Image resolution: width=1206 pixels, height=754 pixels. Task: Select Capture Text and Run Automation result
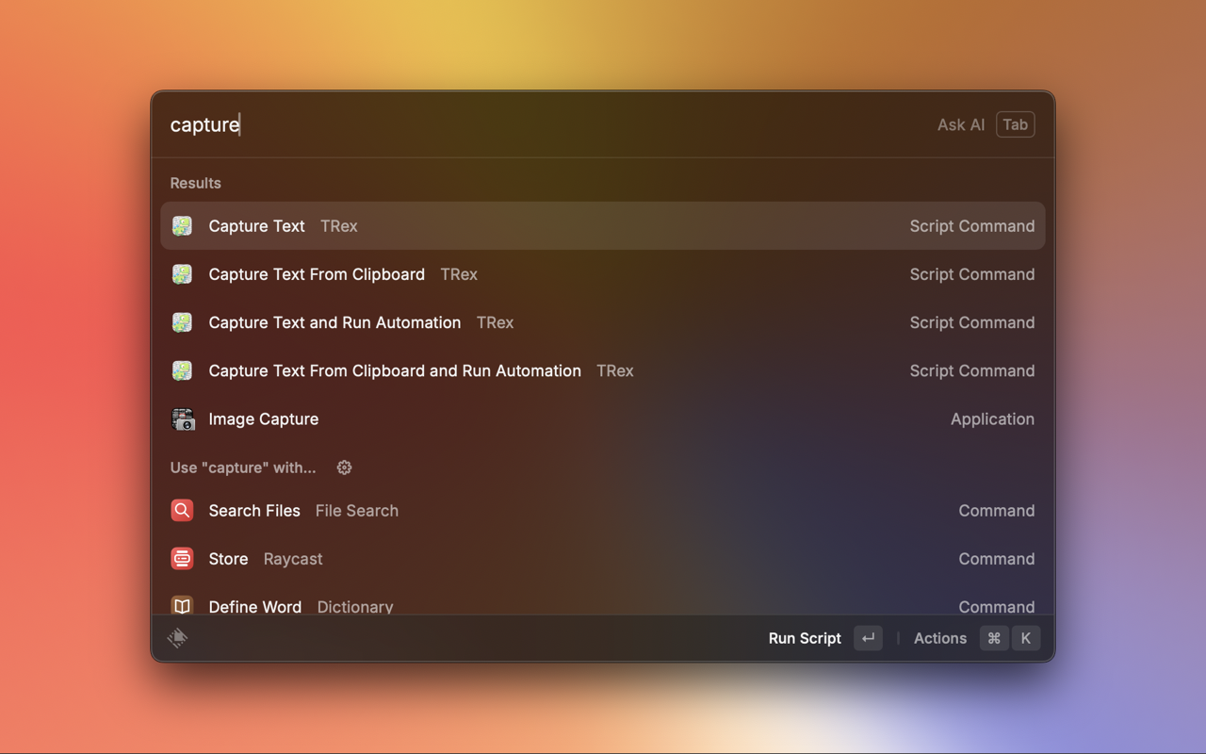(603, 322)
